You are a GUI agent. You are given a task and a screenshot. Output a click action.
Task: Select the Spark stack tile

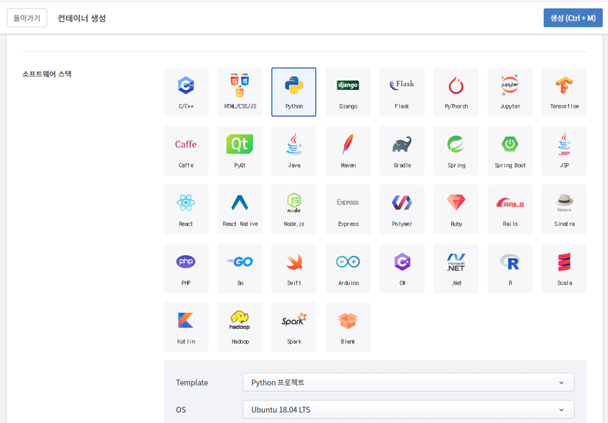pos(294,327)
